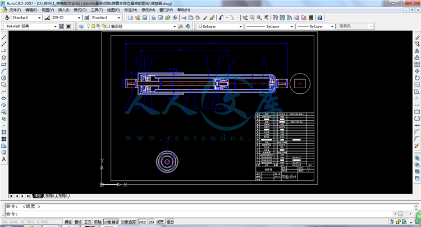
Task: Expand the undo history arrow
Action: click(227, 18)
